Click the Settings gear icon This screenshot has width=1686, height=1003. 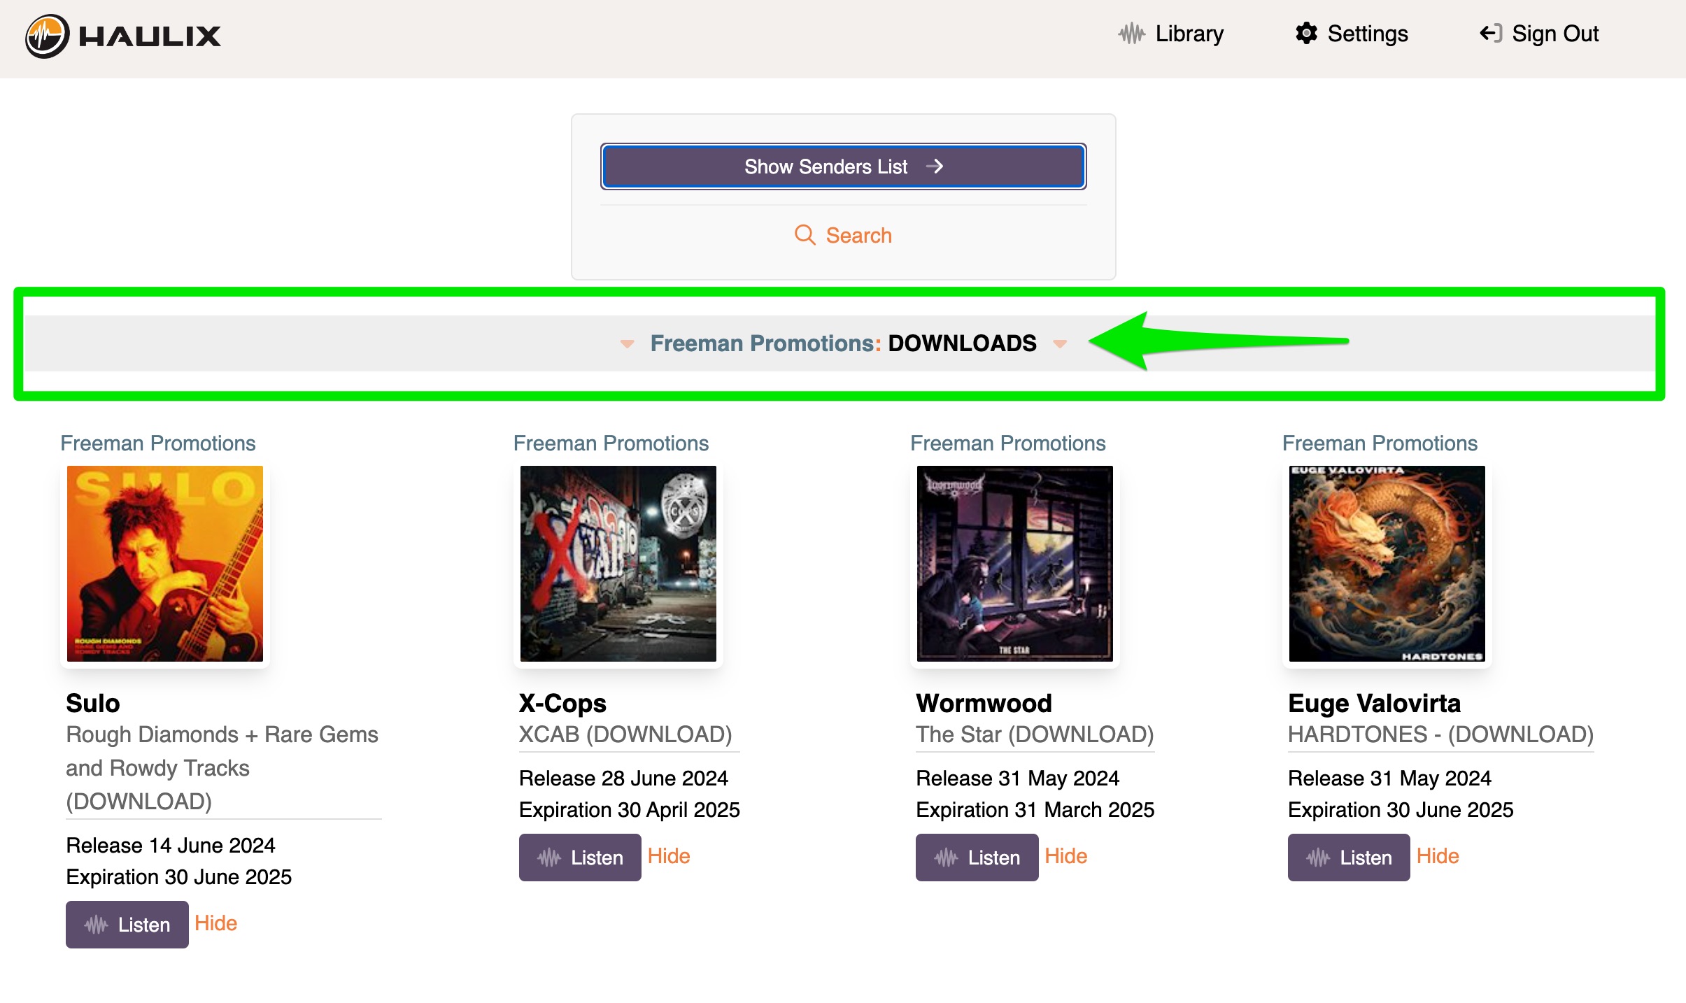click(1305, 34)
